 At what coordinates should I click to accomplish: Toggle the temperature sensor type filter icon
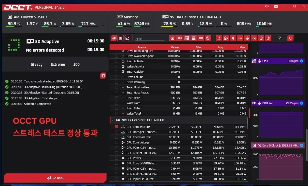click(x=219, y=38)
